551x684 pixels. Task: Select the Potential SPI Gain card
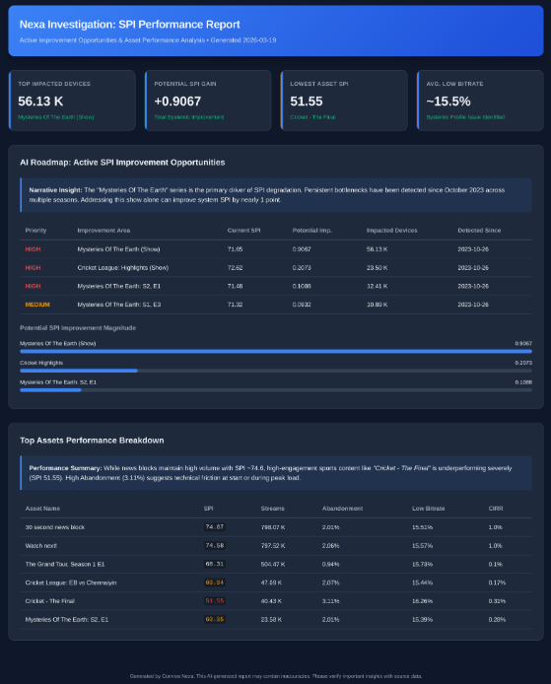[x=208, y=101]
